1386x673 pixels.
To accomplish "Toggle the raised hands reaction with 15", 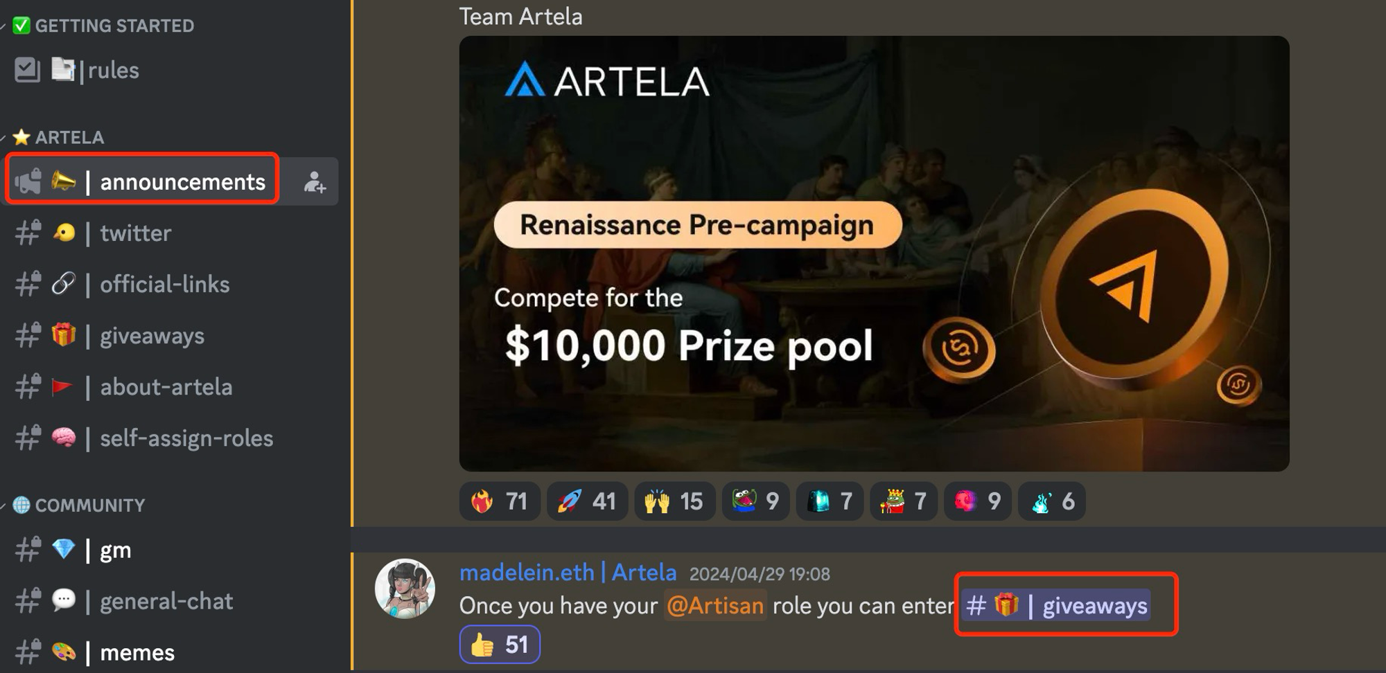I will [674, 501].
